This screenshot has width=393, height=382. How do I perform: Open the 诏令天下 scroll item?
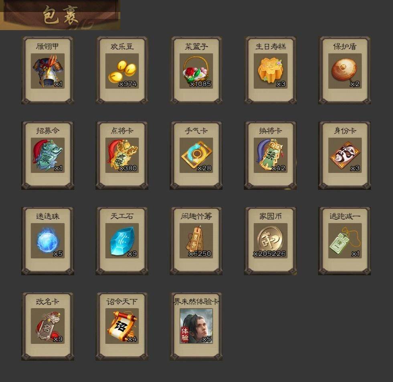pos(122,326)
